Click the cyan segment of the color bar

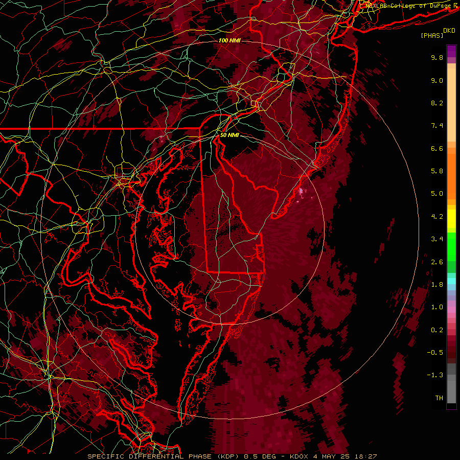[451, 281]
